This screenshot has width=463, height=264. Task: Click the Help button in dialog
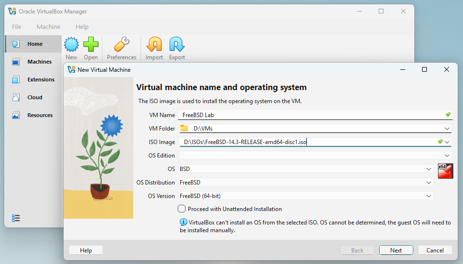point(86,251)
